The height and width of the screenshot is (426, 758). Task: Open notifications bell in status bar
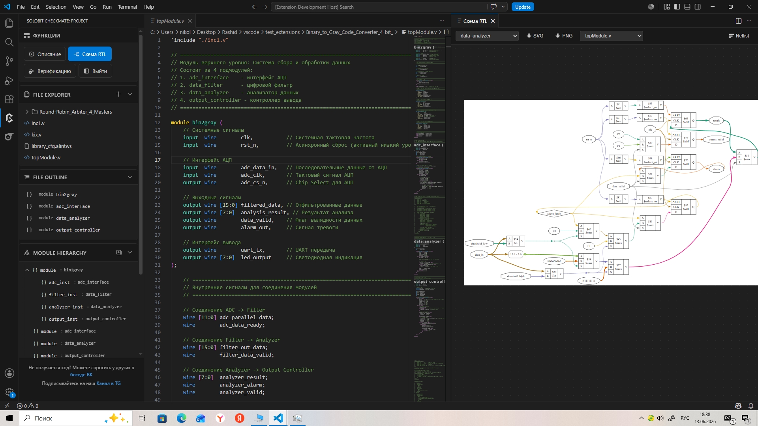tap(750, 405)
